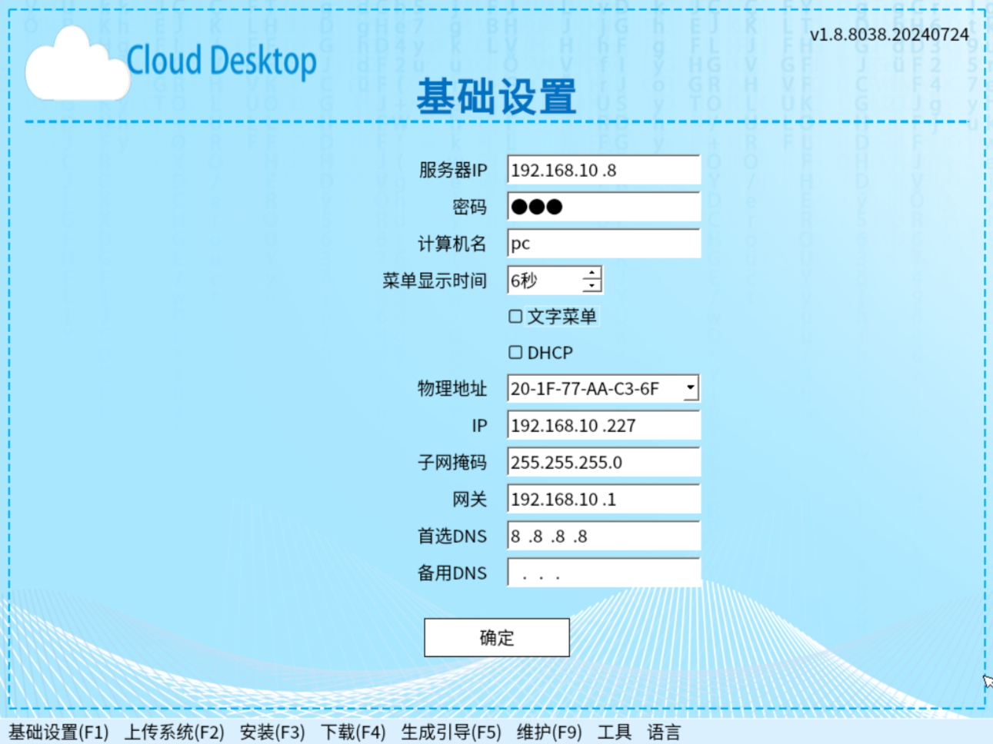Open the 语言 menu
Image resolution: width=993 pixels, height=744 pixels.
(664, 732)
